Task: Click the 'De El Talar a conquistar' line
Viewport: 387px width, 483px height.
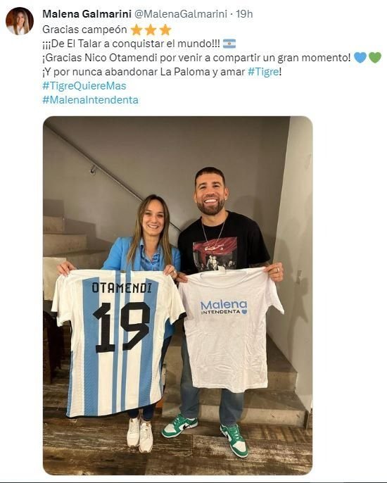Action: click(131, 44)
